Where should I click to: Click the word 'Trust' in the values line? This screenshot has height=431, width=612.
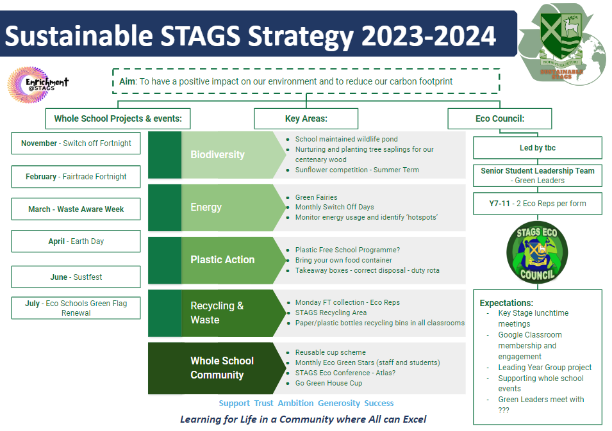click(x=263, y=403)
